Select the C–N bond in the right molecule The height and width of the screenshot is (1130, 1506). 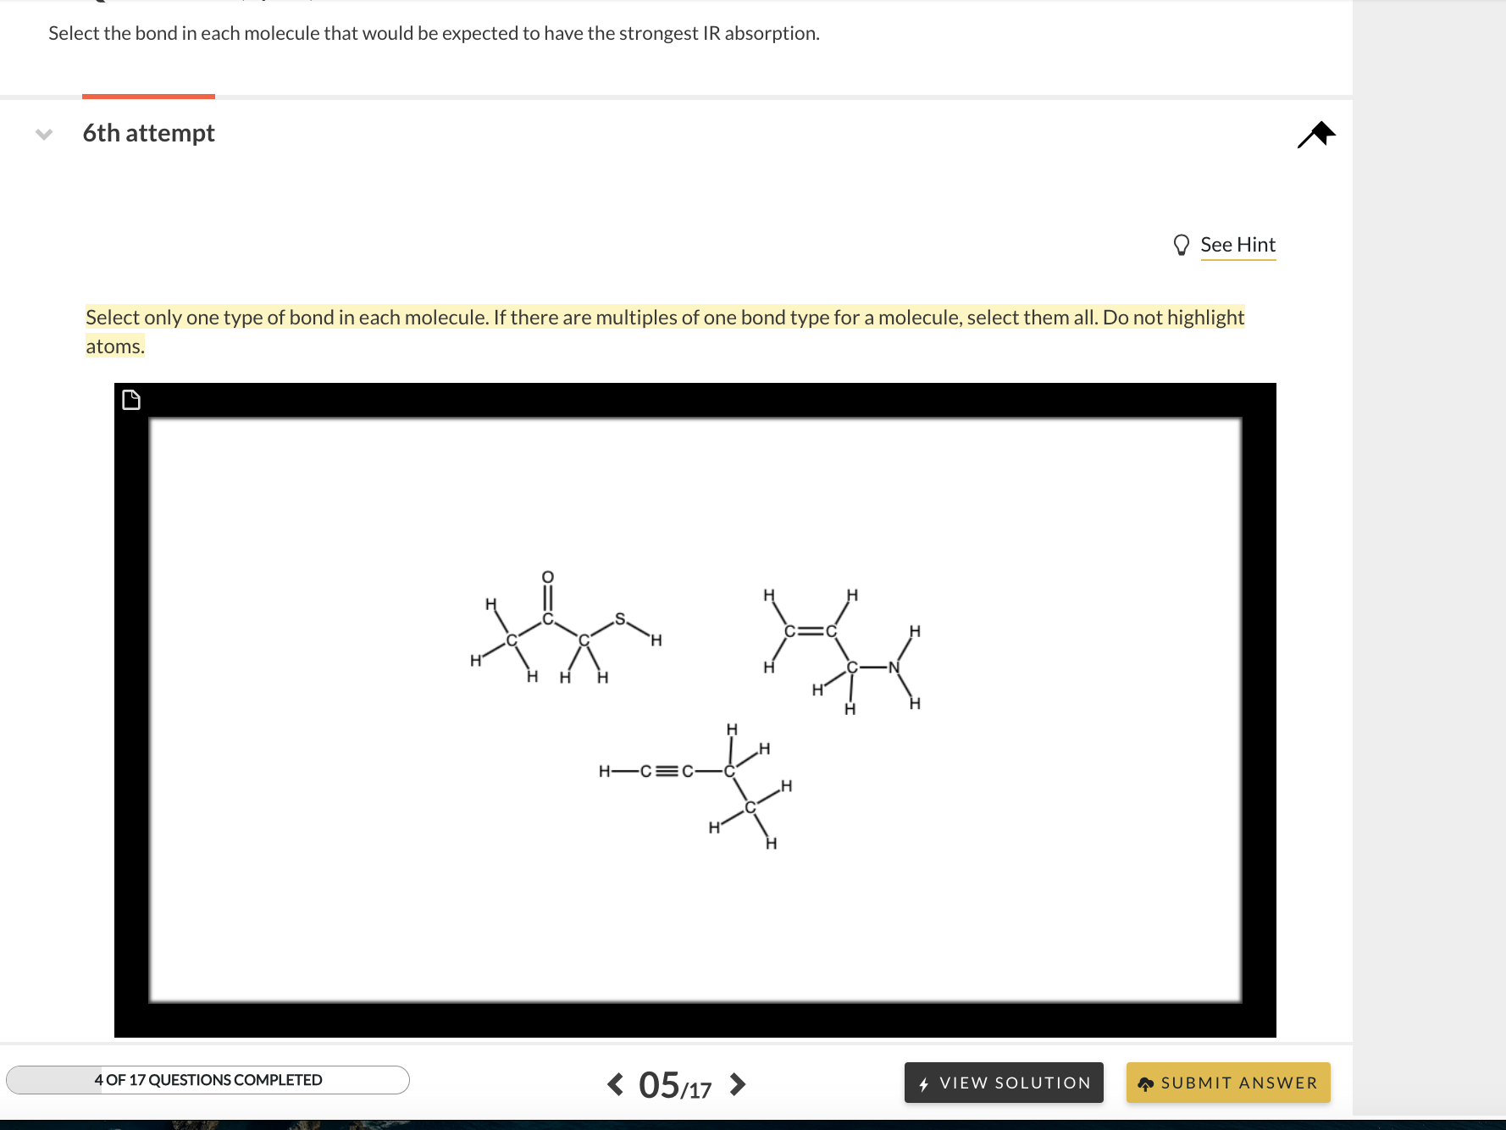click(x=872, y=667)
